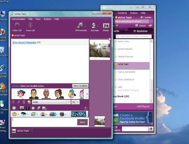Viewport: 189px width, 144px height.
Task: Open the colorful ABC text plugin icon
Action: 53,114
